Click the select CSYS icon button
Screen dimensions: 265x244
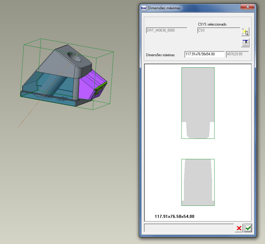pyautogui.click(x=245, y=32)
